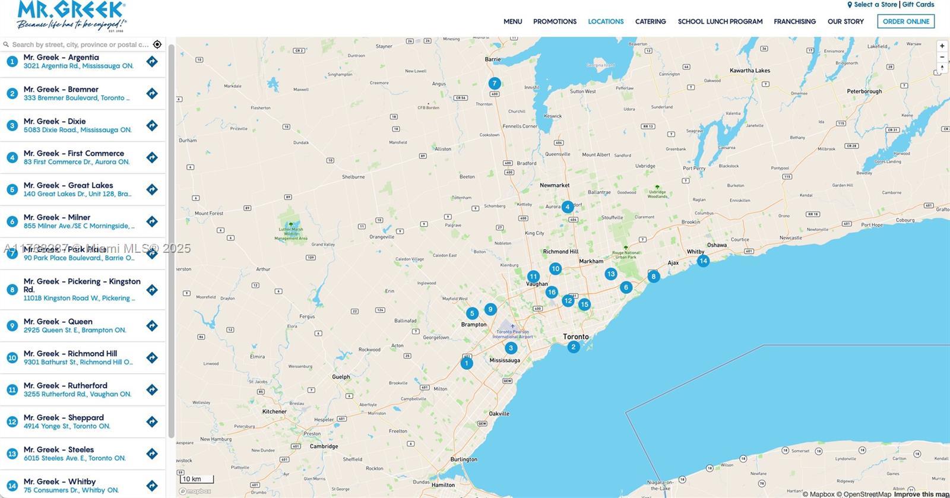This screenshot has height=498, width=950.
Task: Click the locate-me crosshair icon in search bar
Action: (x=157, y=45)
